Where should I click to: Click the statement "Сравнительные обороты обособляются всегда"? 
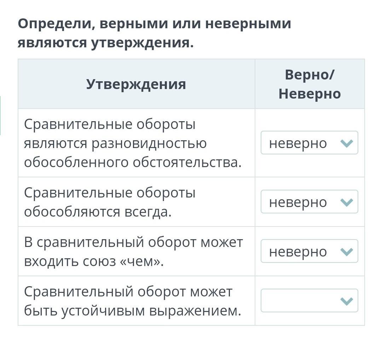(110, 202)
